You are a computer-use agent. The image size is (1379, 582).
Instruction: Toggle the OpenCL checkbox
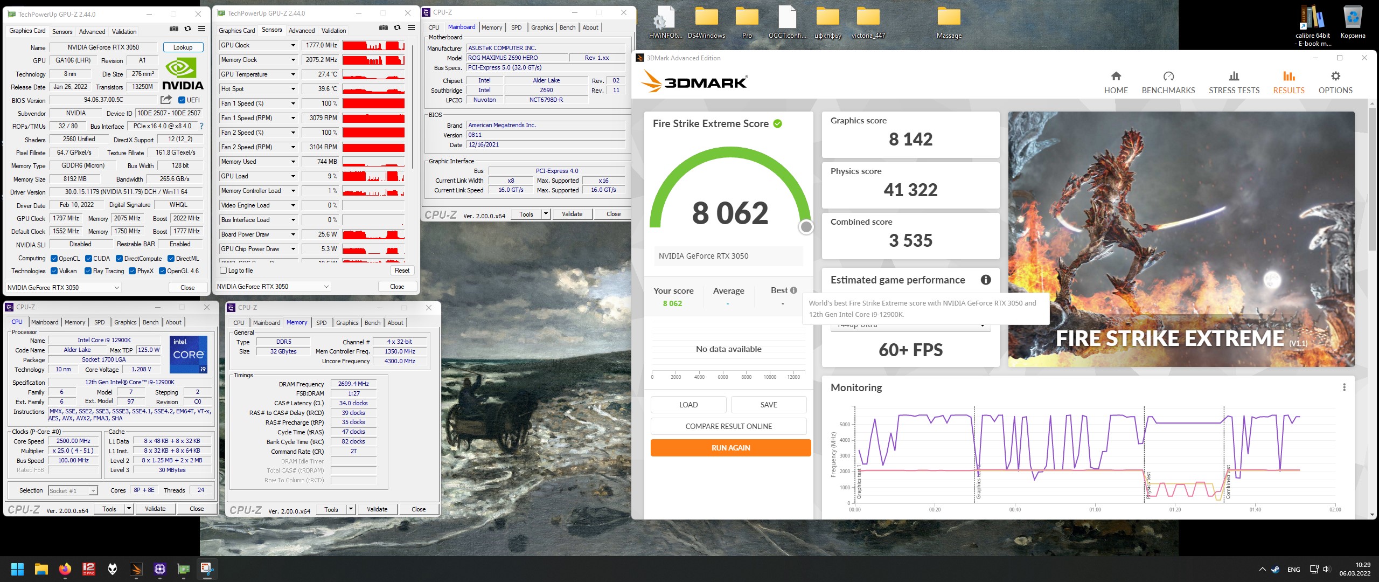54,259
